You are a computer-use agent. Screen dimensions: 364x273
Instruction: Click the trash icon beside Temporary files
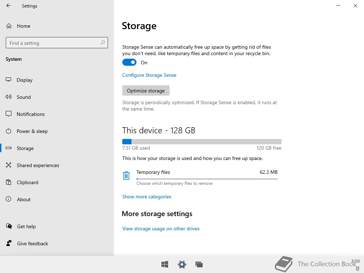pos(126,176)
